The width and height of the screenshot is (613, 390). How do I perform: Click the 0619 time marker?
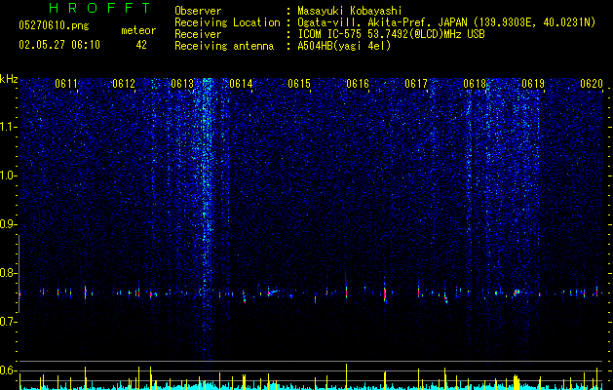click(533, 84)
